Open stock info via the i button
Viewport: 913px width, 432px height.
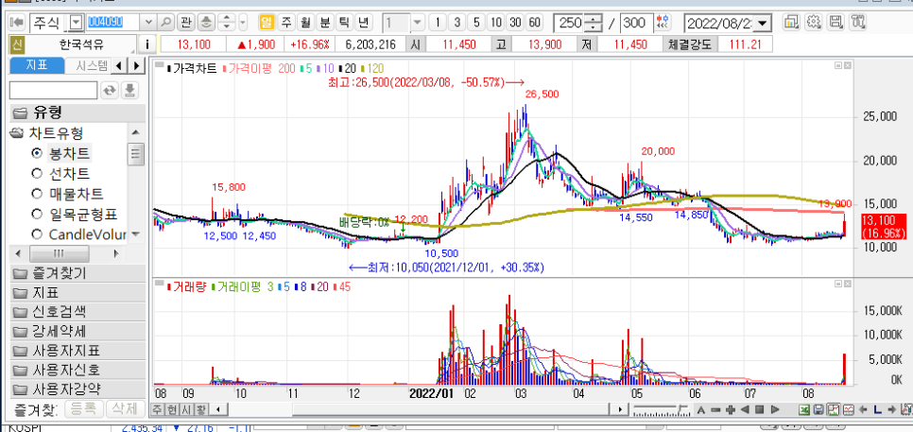pyautogui.click(x=147, y=44)
